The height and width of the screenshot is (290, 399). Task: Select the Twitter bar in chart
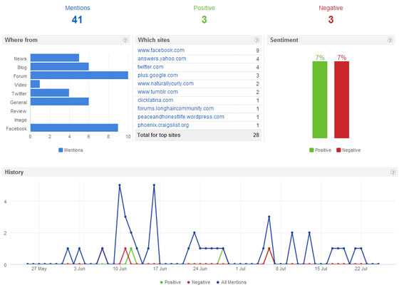point(50,93)
